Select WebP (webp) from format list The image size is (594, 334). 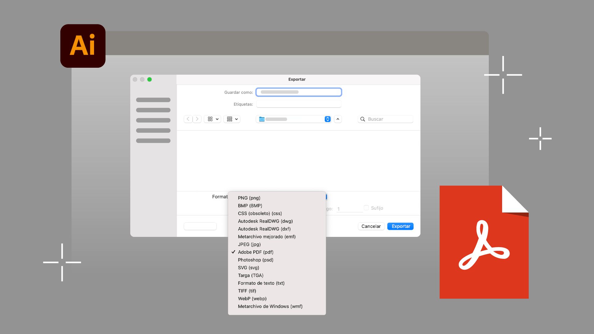252,298
